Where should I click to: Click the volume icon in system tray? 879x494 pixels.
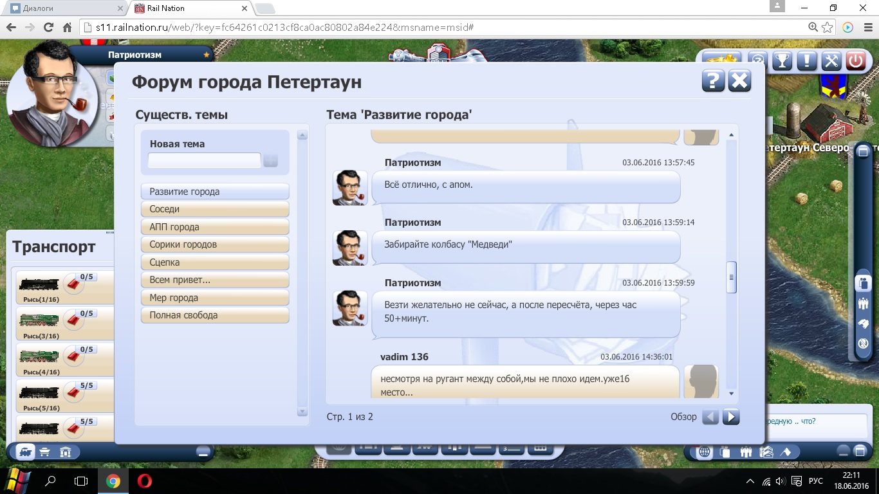pyautogui.click(x=781, y=481)
